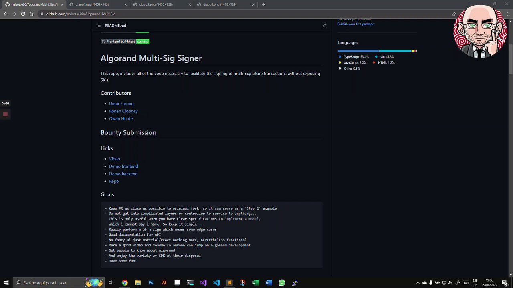Viewport: 513px width, 288px height.
Task: Open the clock showing 19:06
Action: 489,283
